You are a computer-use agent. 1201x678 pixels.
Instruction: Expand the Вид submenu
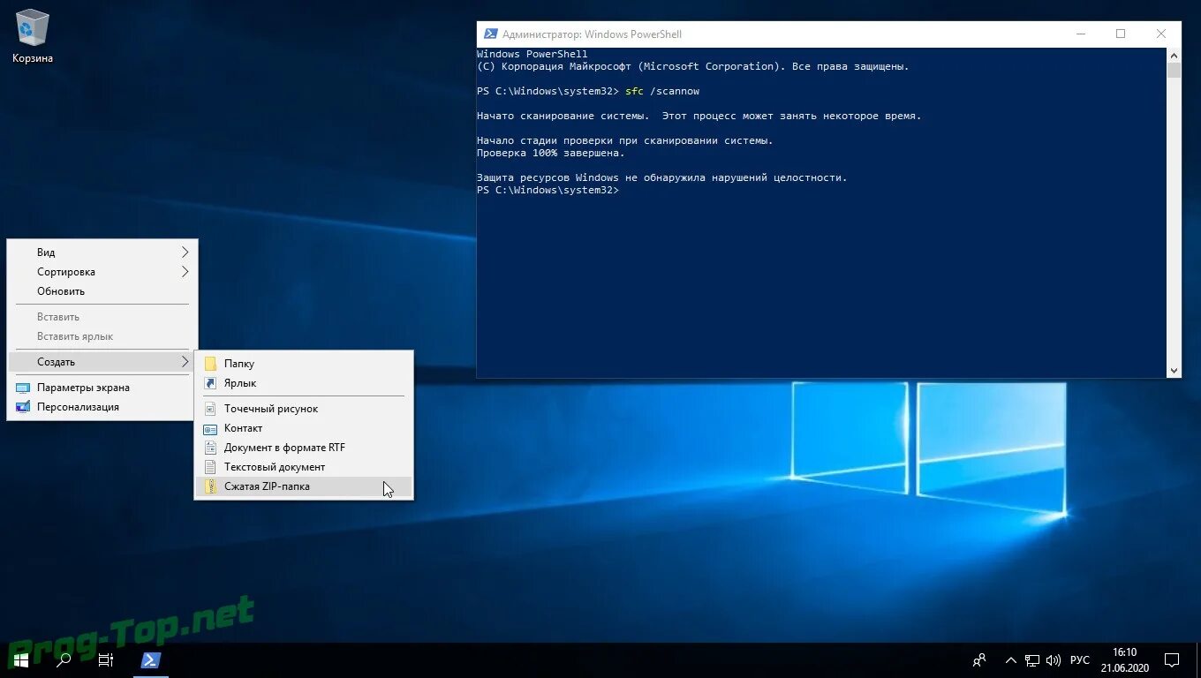click(102, 252)
